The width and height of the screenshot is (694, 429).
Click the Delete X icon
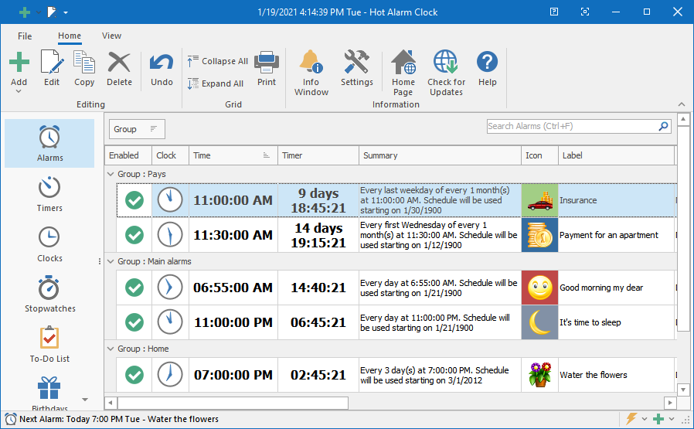coord(119,63)
